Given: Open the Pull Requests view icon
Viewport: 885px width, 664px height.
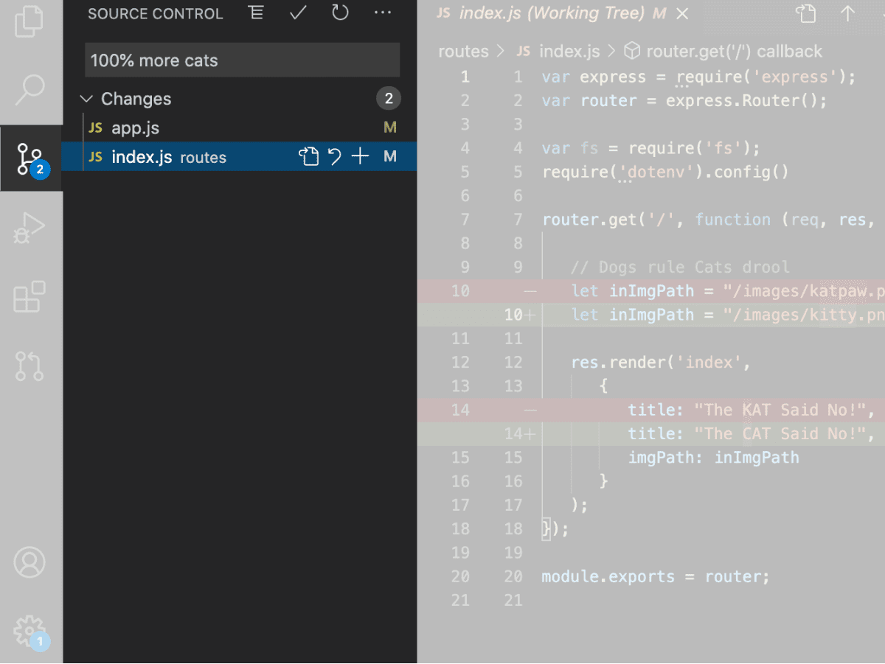Looking at the screenshot, I should tap(29, 366).
